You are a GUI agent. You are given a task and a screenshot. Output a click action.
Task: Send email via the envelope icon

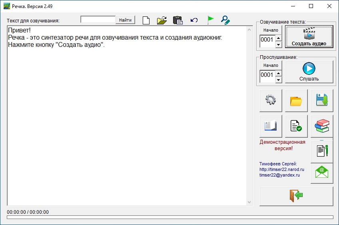coord(322,173)
